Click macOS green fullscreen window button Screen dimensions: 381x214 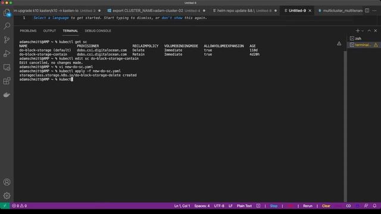click(11, 2)
